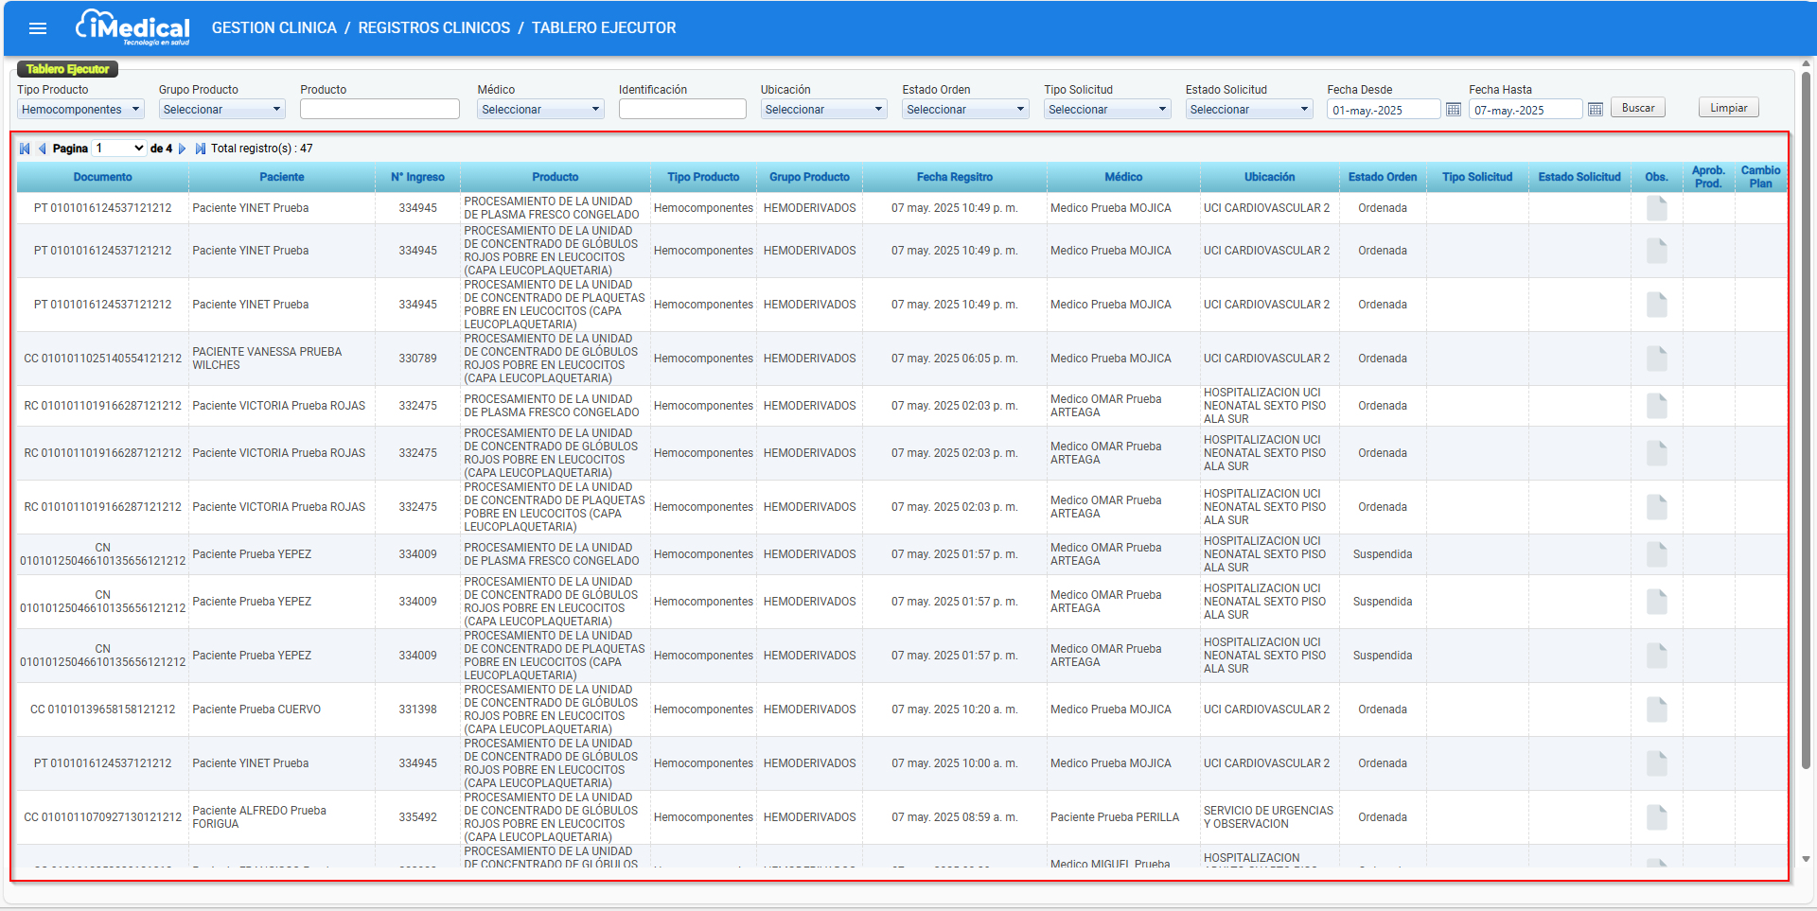
Task: Go to the first page of results
Action: point(25,149)
